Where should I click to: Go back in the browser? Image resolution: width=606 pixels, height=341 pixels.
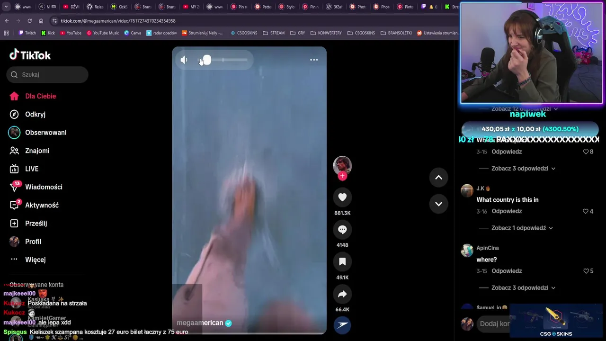click(x=7, y=21)
